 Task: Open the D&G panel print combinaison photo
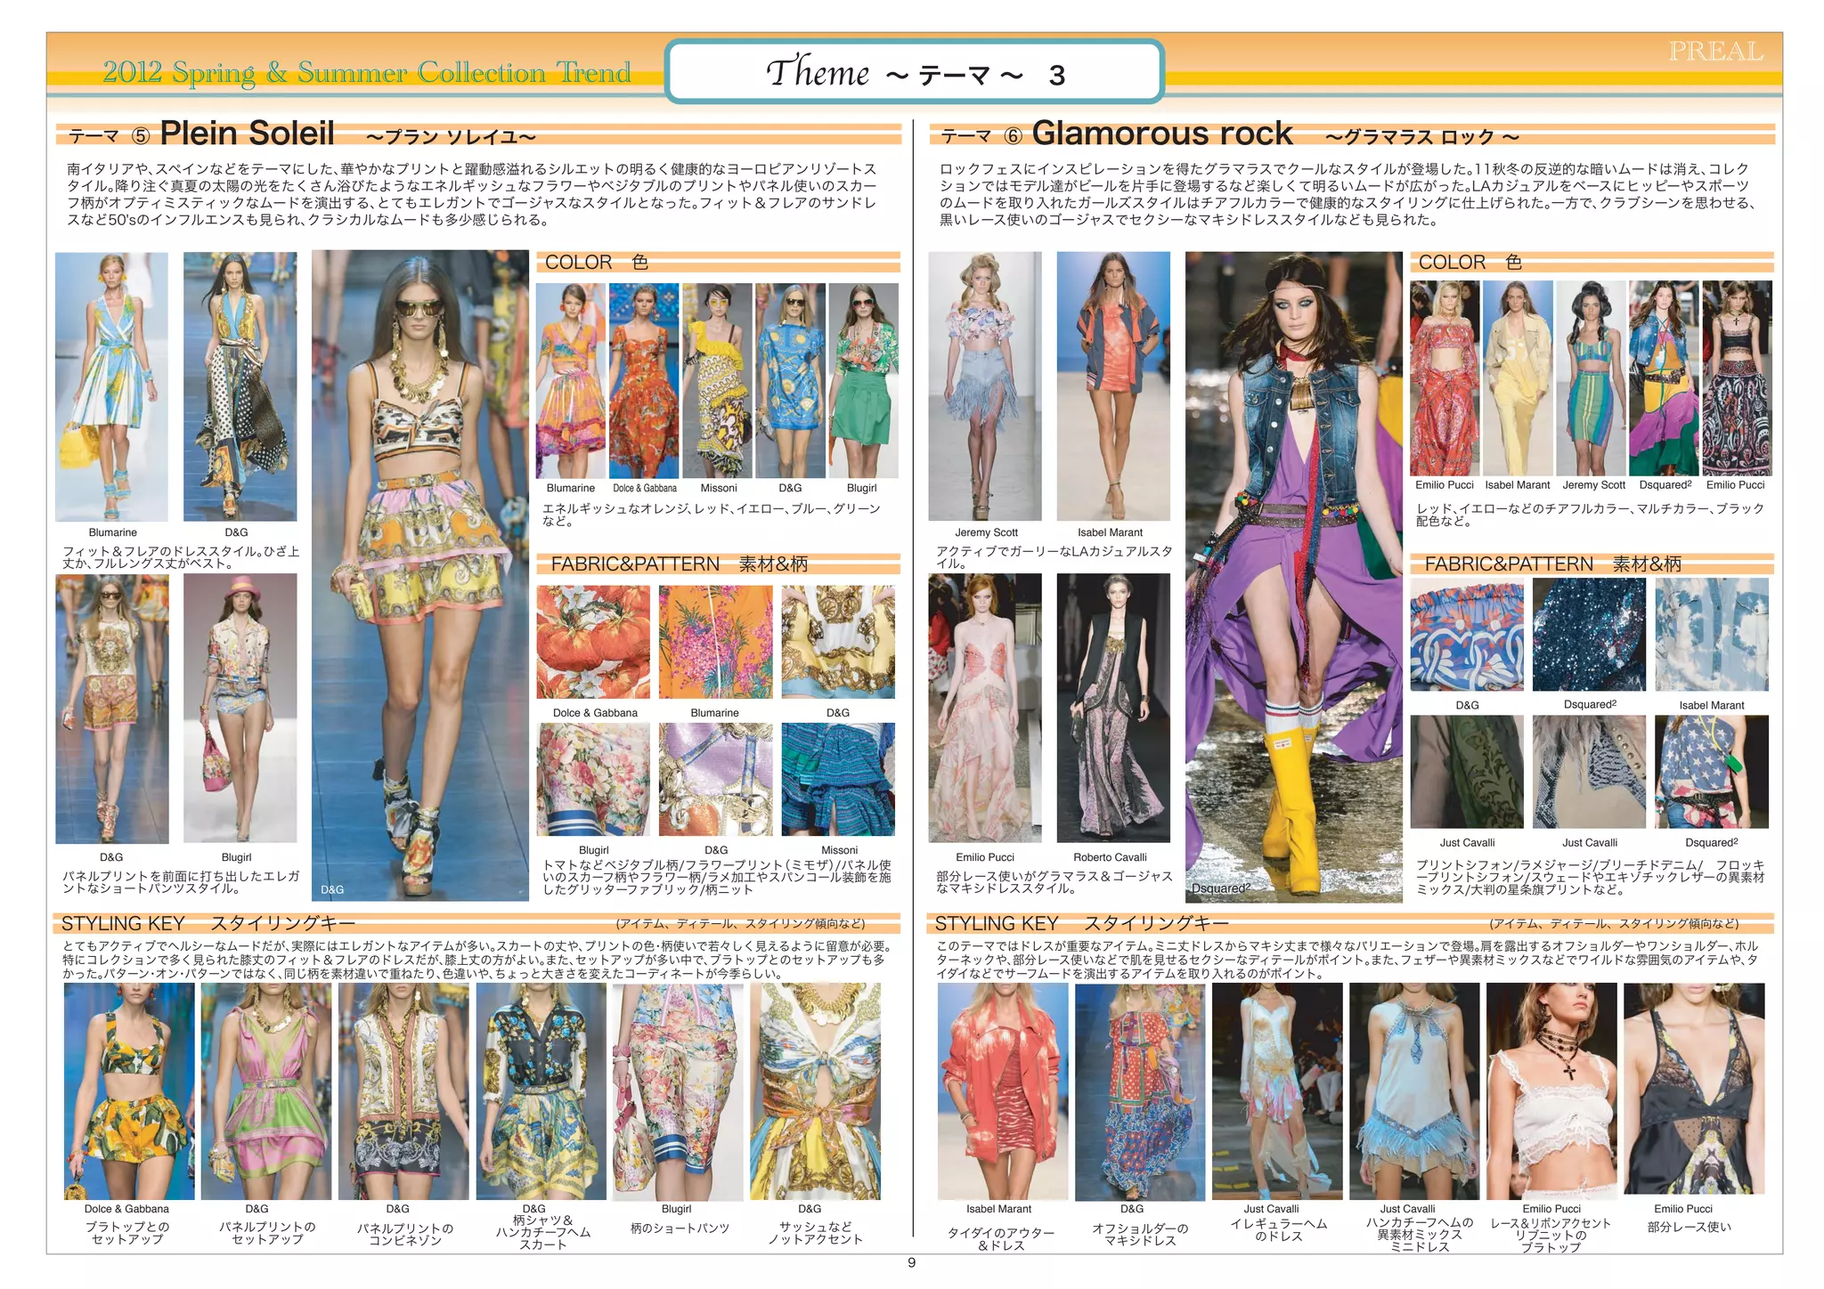click(403, 1091)
